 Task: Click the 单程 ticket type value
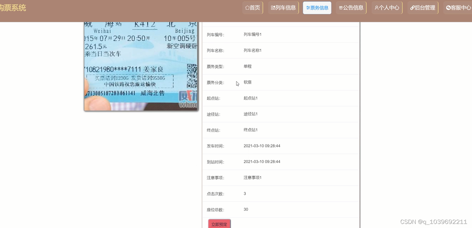[x=247, y=66]
